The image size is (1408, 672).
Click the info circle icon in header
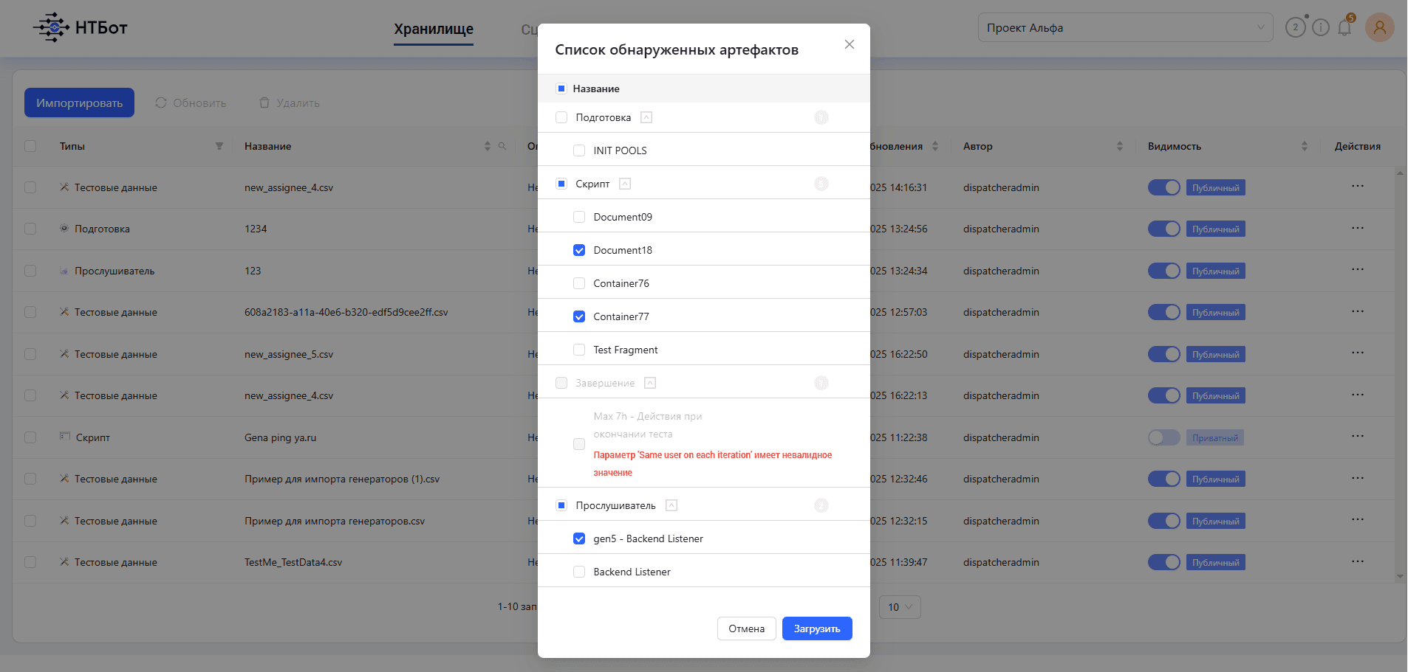[x=1321, y=28]
